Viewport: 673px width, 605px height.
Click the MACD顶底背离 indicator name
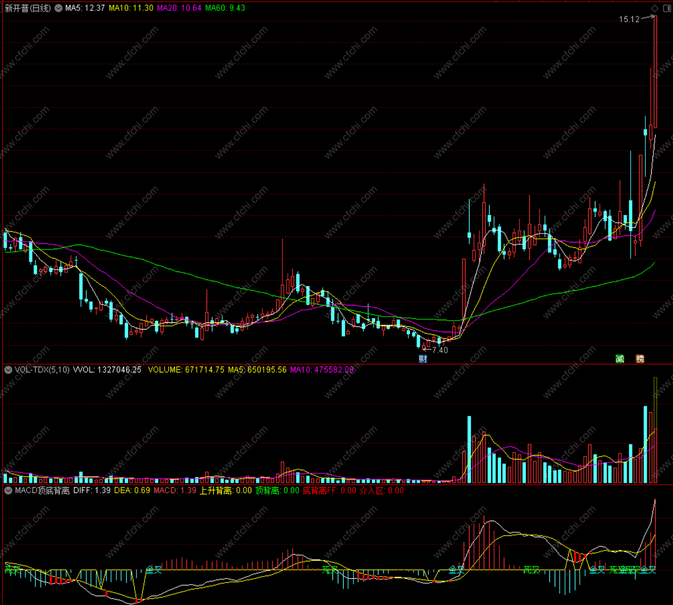[42, 490]
